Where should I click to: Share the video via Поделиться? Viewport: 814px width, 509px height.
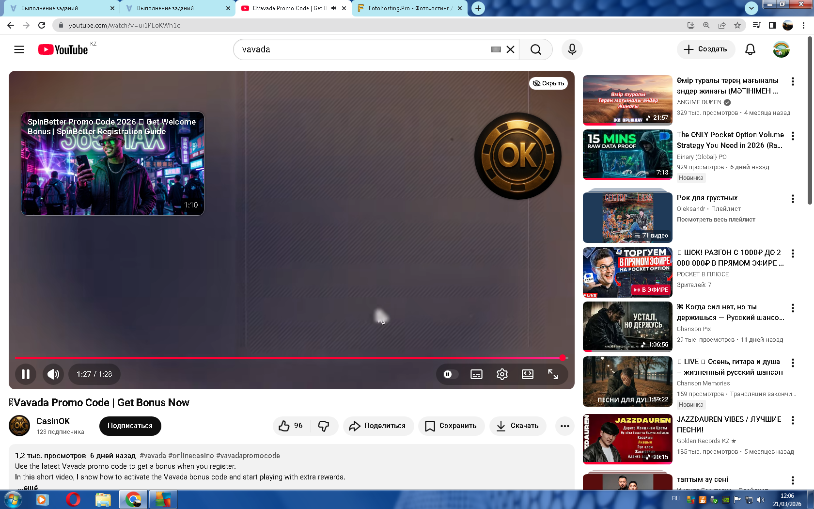[x=378, y=426]
